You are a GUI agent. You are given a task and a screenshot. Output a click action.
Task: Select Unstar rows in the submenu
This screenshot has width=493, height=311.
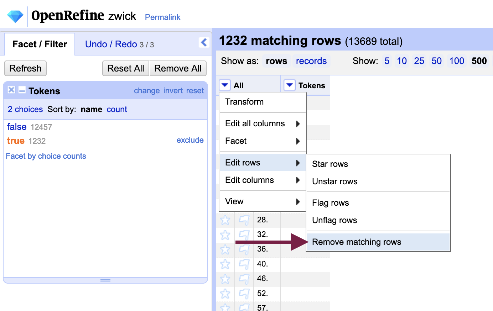tap(378, 181)
